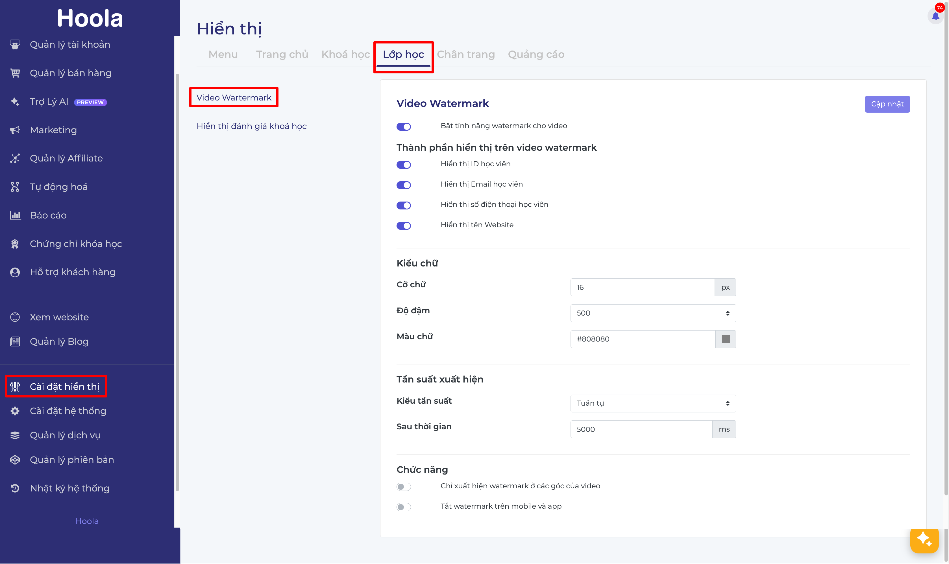Click the Cỡ chữ input field
This screenshot has height=564, width=949.
coord(642,287)
